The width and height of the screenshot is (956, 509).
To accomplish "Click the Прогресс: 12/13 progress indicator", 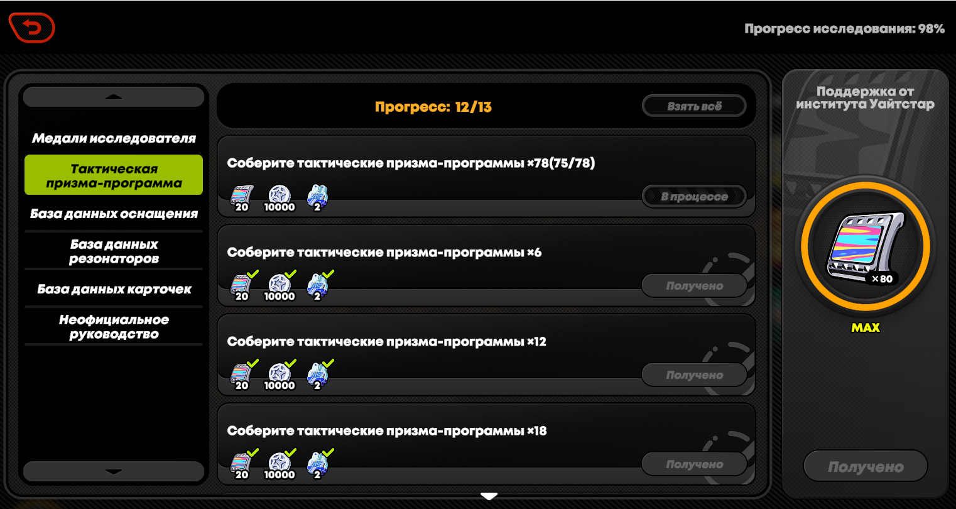I will (x=433, y=107).
